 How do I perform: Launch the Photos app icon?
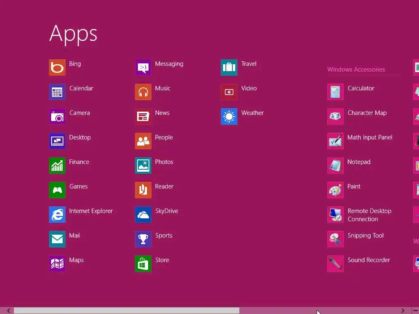tap(143, 166)
